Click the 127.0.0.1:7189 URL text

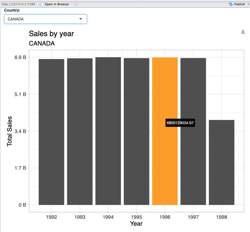[x=18, y=4]
